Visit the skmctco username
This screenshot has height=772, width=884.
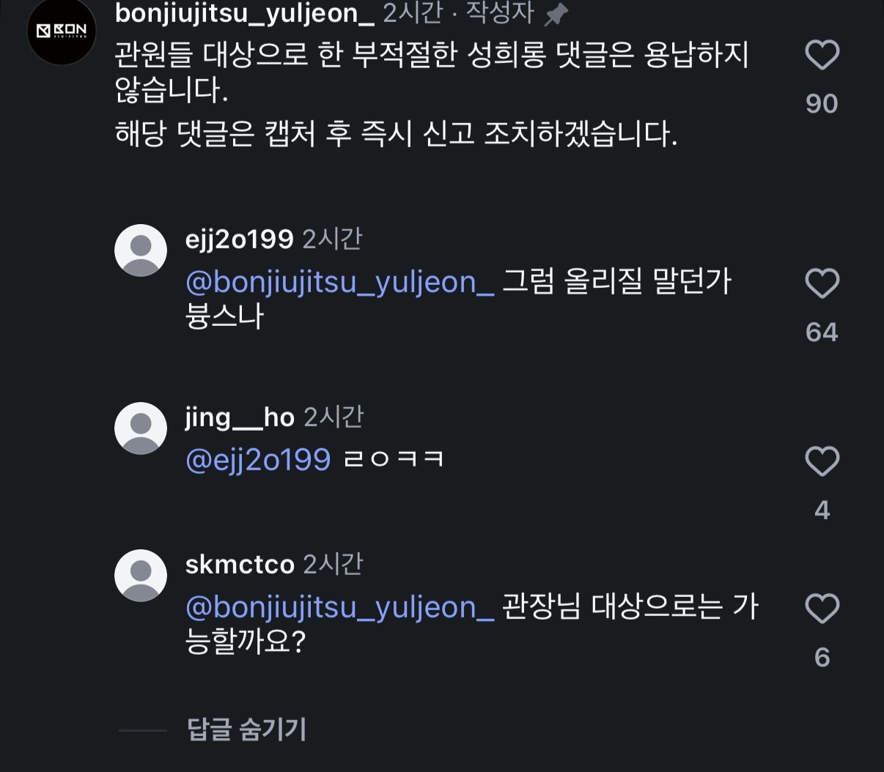click(x=240, y=565)
